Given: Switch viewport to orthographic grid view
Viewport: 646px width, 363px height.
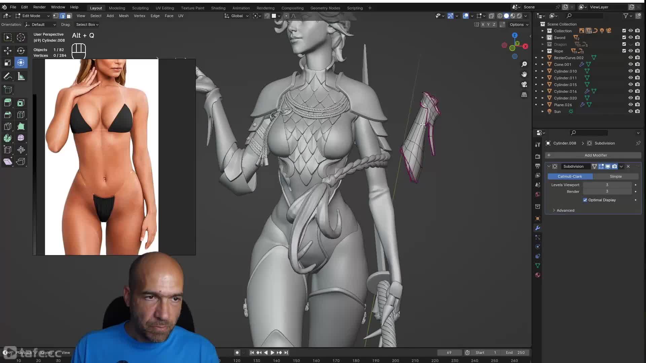Looking at the screenshot, I should coord(524,95).
